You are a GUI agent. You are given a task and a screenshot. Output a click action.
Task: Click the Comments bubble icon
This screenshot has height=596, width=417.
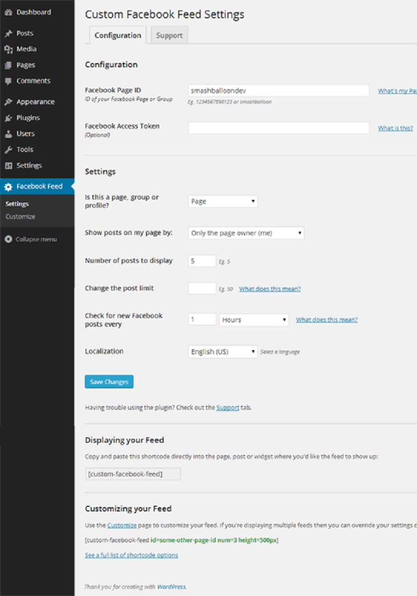pos(8,81)
